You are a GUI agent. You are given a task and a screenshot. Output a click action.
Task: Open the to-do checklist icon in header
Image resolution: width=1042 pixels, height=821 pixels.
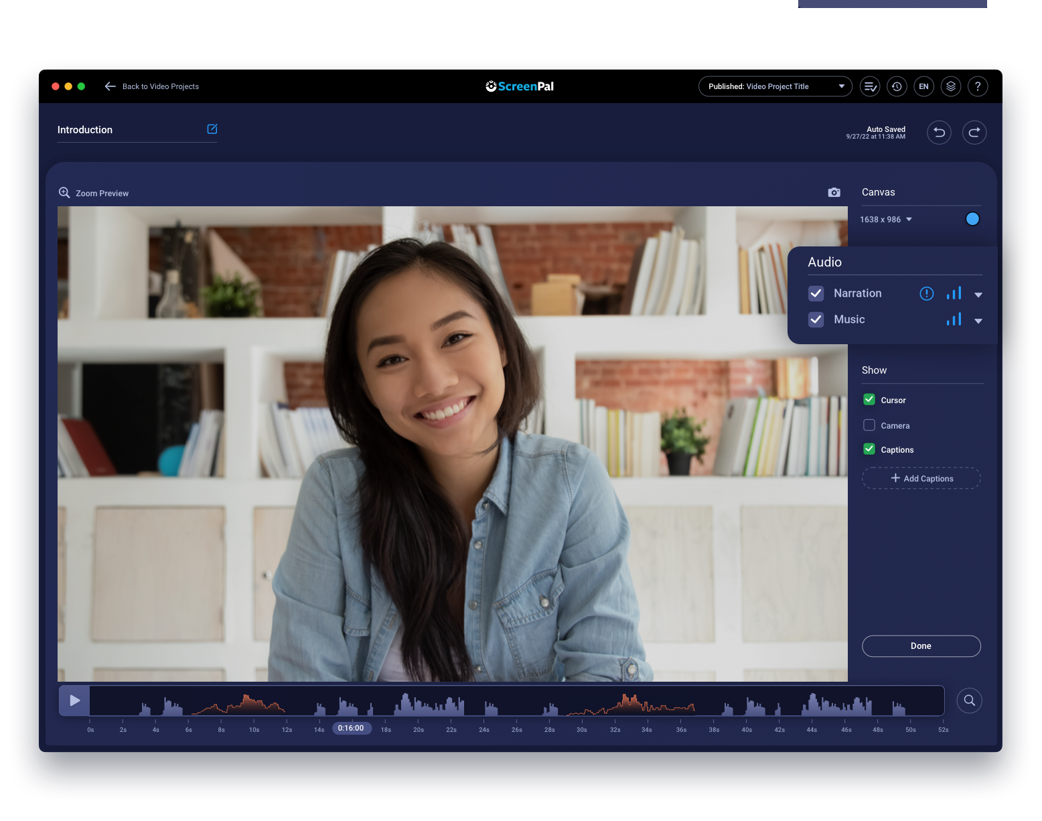tap(870, 86)
